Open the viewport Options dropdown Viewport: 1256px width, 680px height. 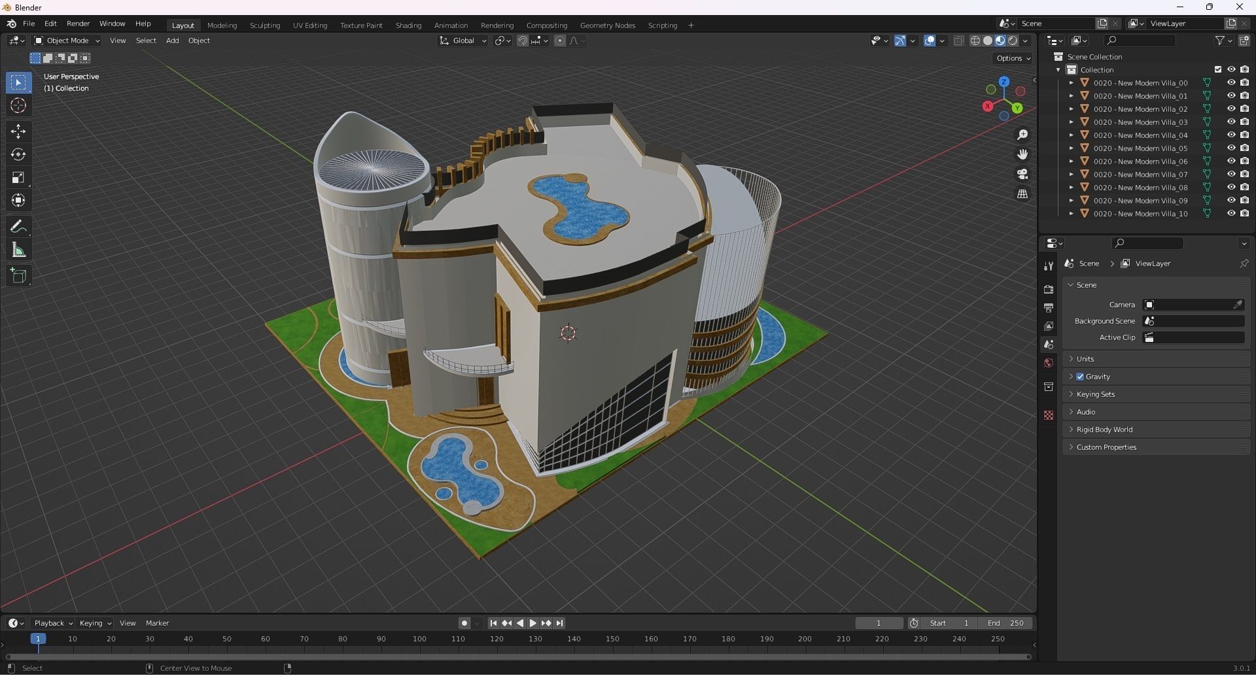click(x=1013, y=58)
